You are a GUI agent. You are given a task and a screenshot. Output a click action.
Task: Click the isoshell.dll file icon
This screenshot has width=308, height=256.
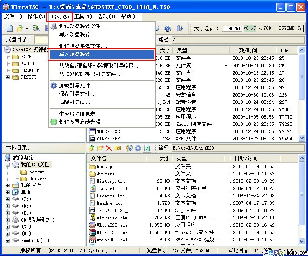coord(92,188)
